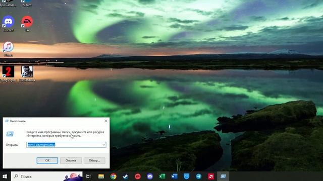This screenshot has width=323, height=181.
Task: Expand the Открыть command history dropdown
Action: 104,145
